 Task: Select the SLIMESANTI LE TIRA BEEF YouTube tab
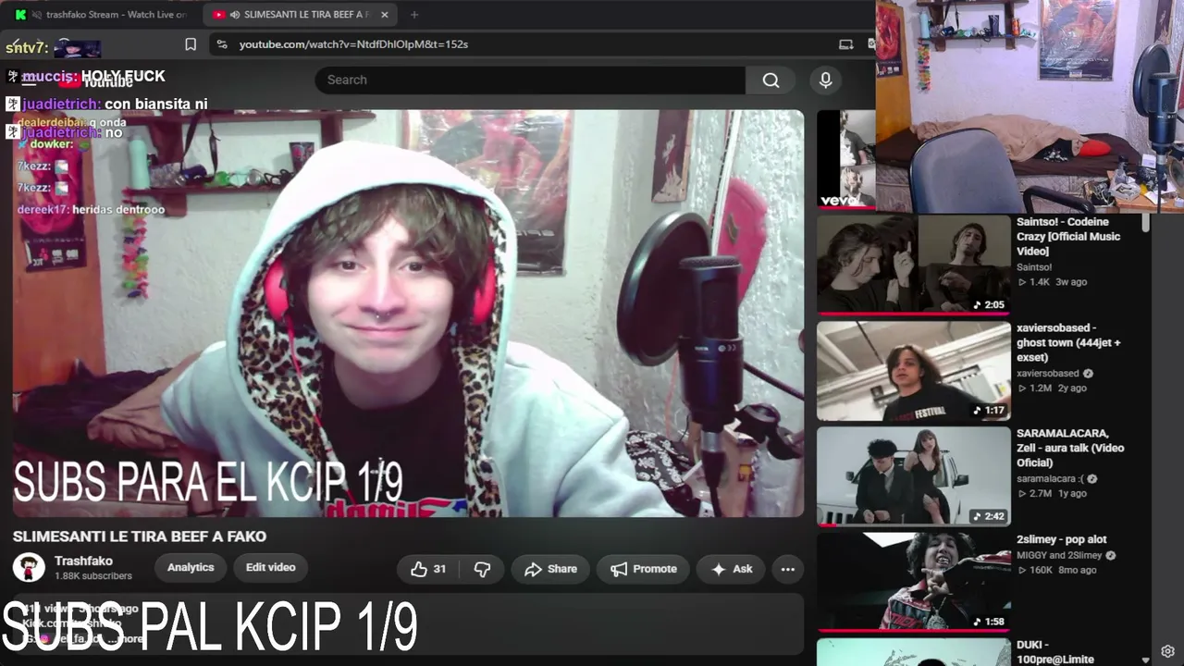point(301,15)
